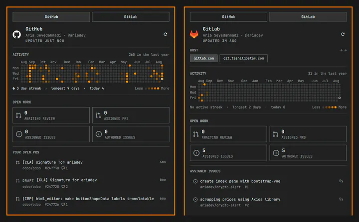Click pull request icon in Assigned PRs
Screen dimensions: 359x222
(98, 115)
